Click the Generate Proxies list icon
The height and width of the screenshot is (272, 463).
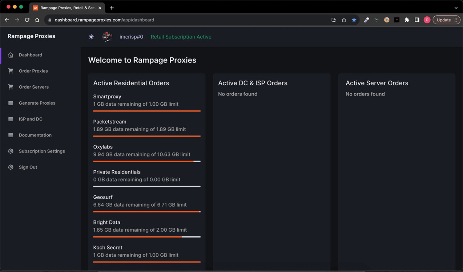[11, 103]
